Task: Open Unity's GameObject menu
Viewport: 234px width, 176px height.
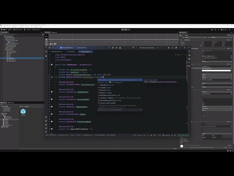Action: pyautogui.click(x=14, y=27)
